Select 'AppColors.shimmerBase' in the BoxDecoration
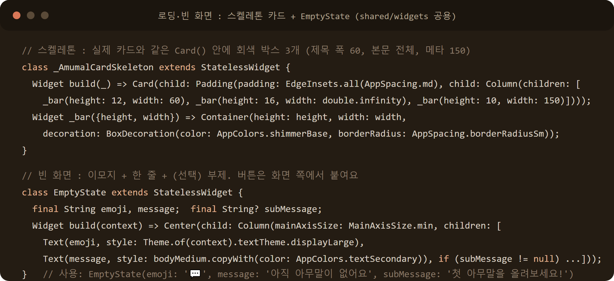 272,134
